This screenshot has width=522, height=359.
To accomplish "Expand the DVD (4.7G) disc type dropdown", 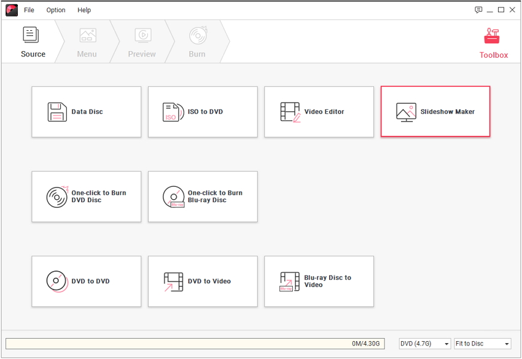I will [424, 344].
